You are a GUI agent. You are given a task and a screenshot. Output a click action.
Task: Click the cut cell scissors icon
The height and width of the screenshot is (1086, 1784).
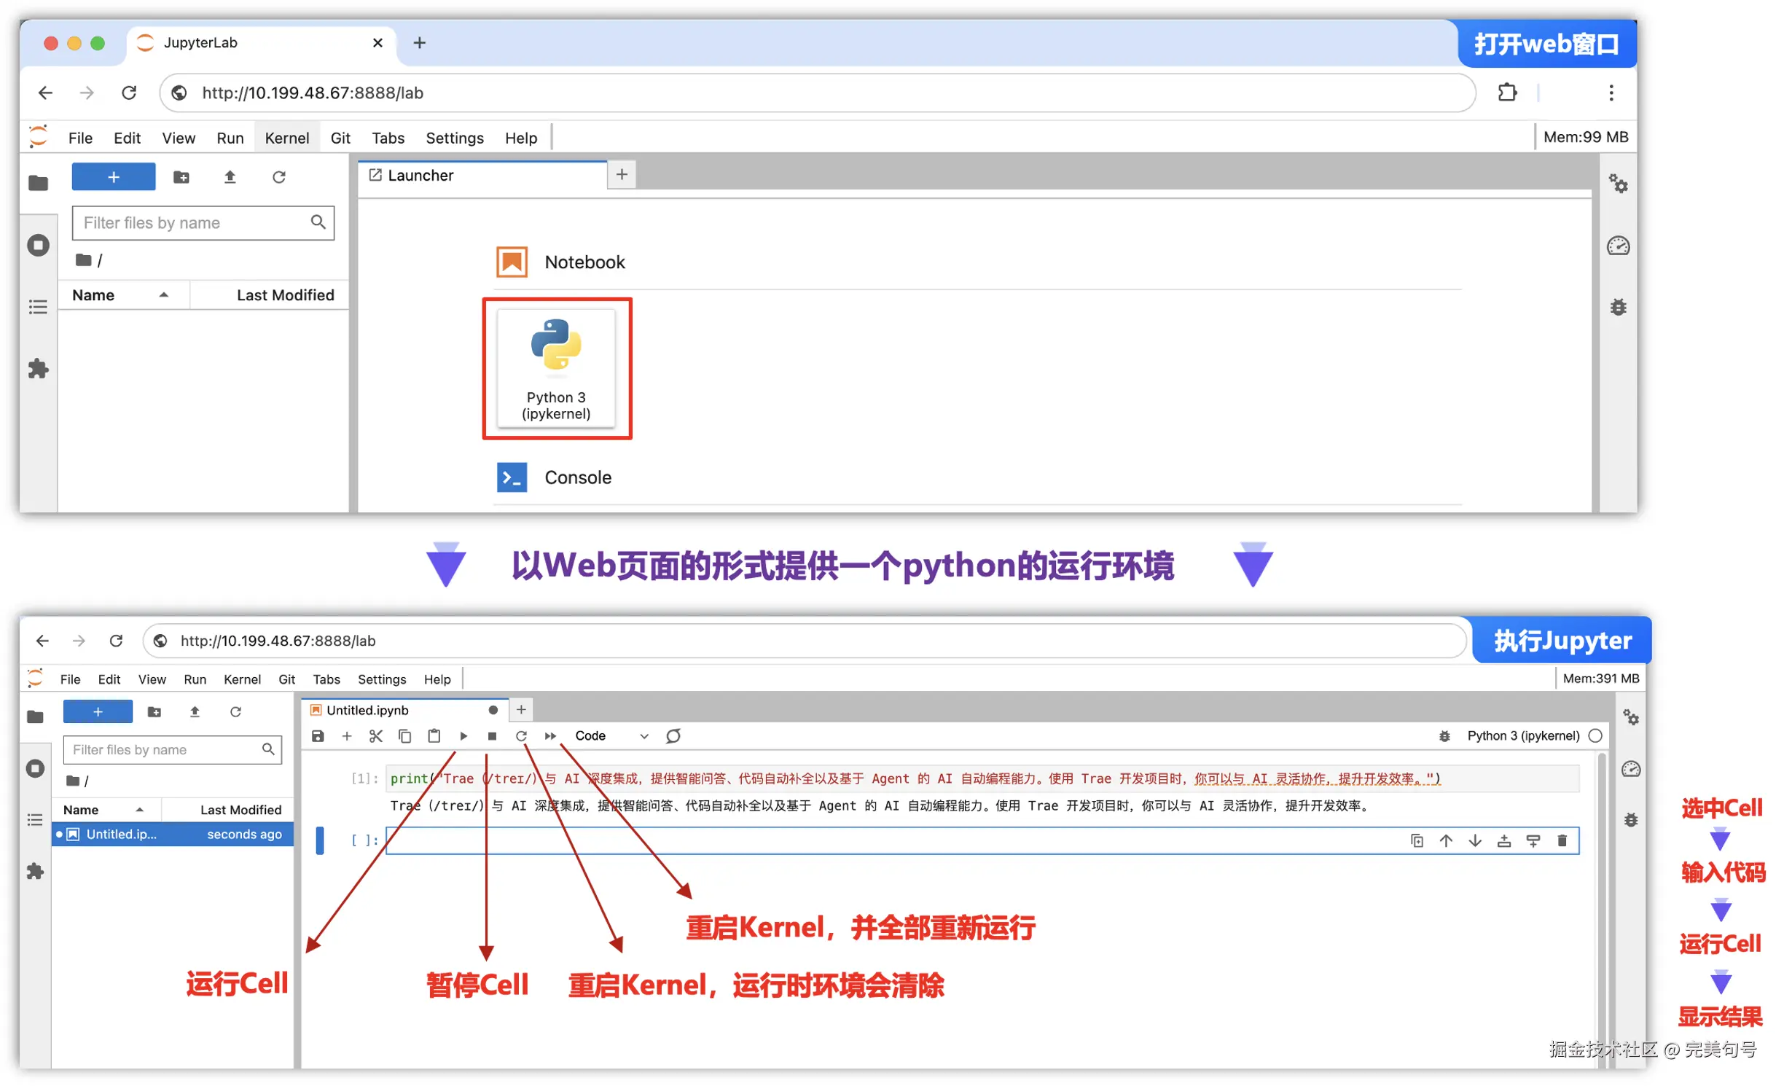(x=376, y=736)
